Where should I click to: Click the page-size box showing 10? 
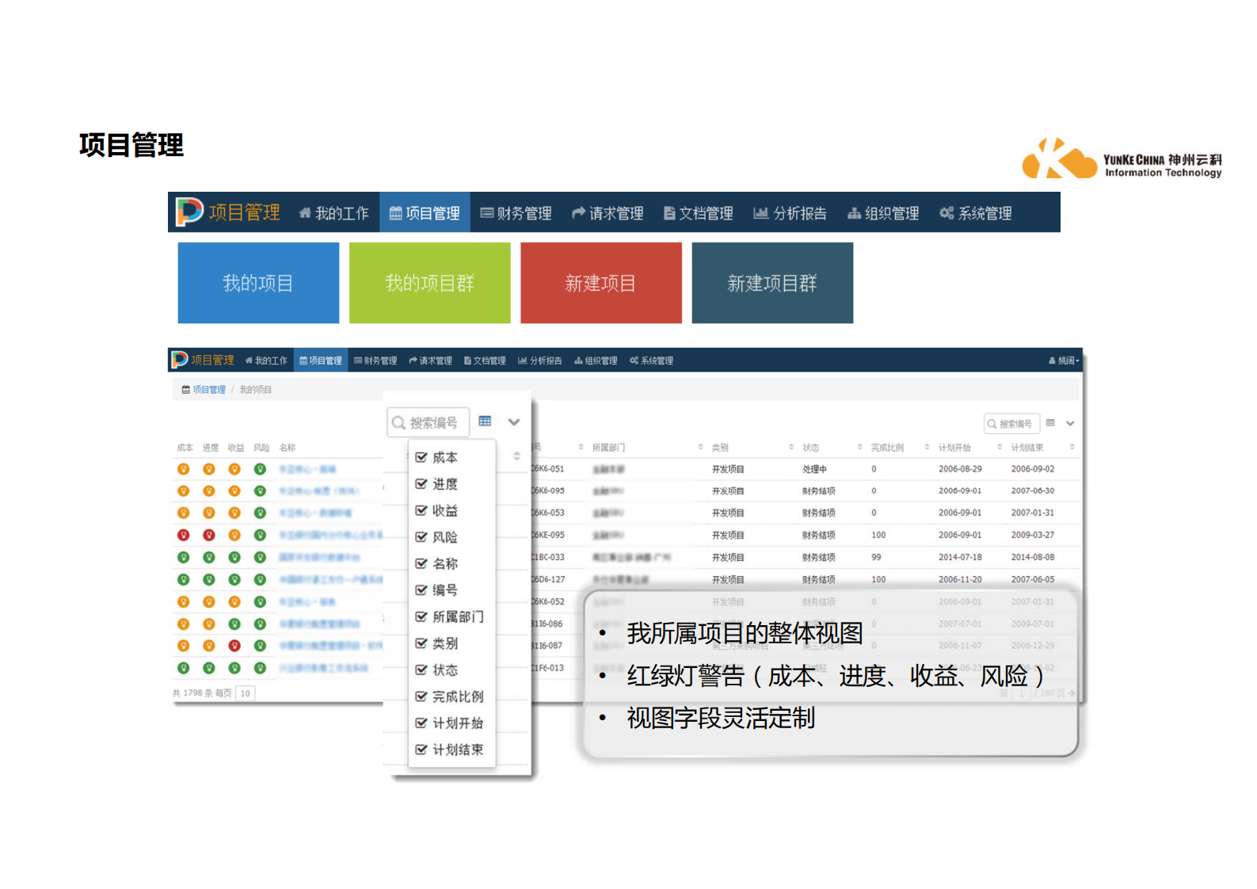point(246,693)
